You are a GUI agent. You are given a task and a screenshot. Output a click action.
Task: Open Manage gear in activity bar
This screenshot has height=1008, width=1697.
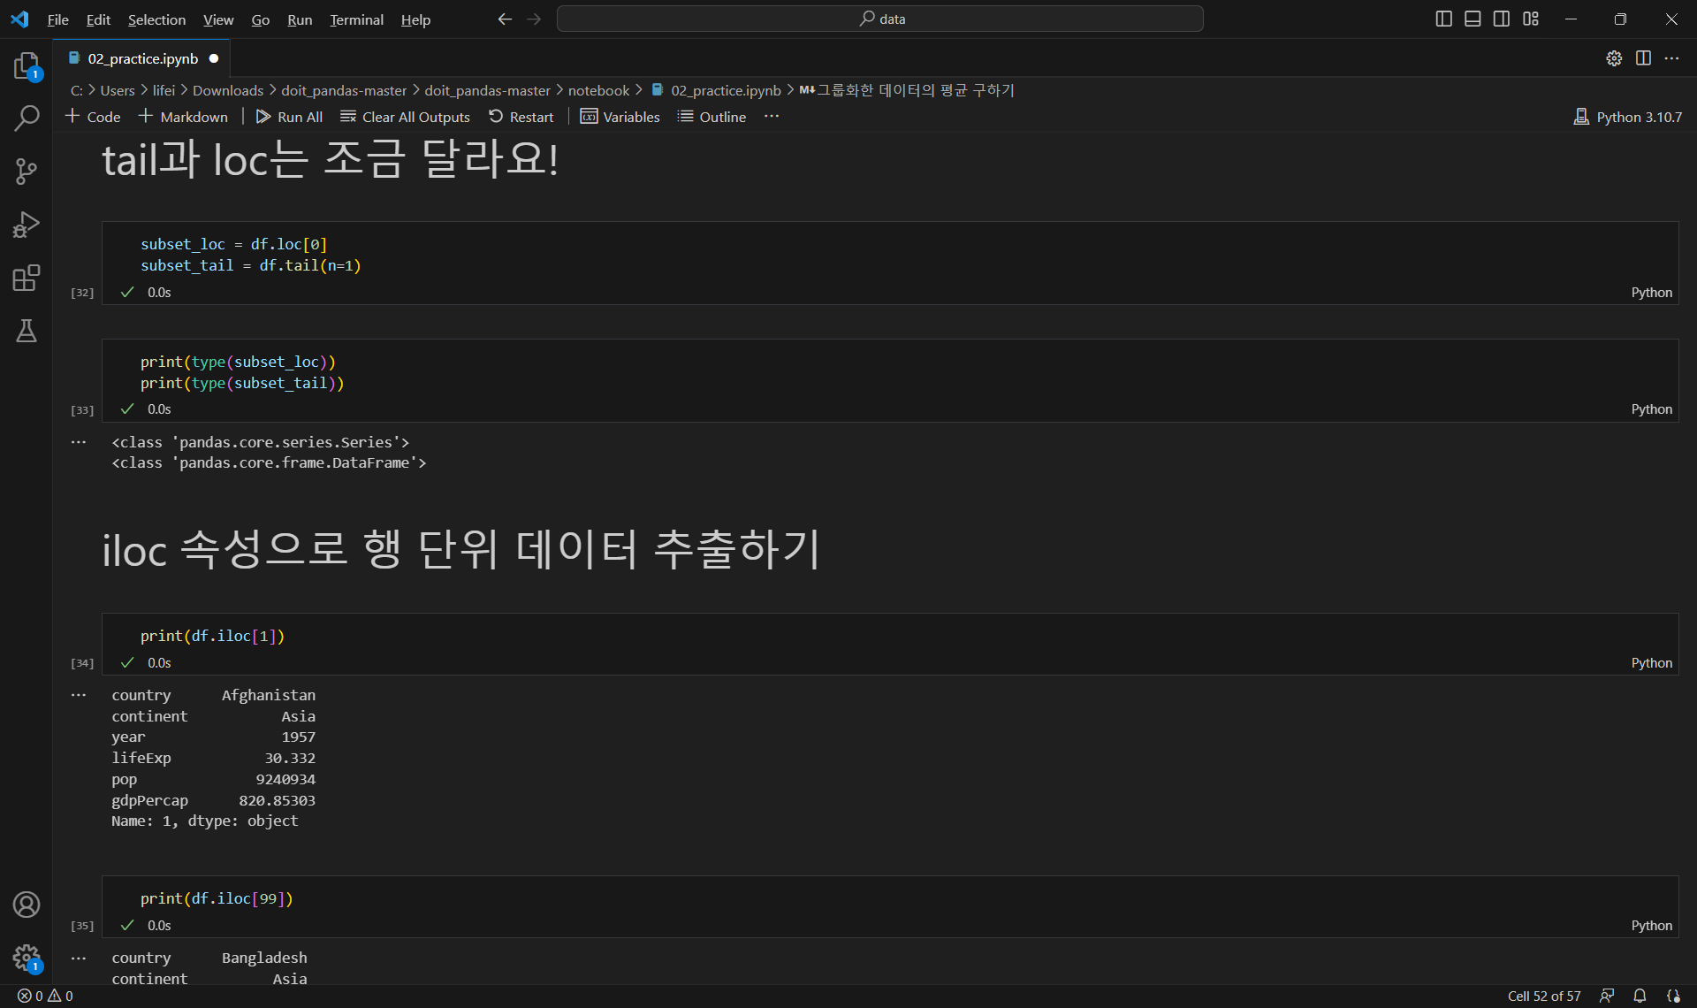pos(27,957)
